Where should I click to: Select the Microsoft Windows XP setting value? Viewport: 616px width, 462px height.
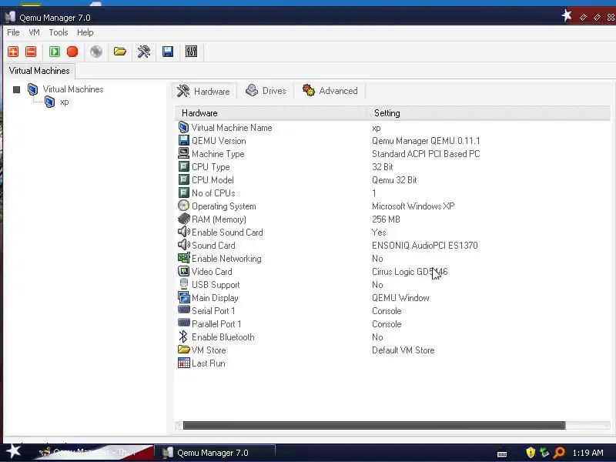pos(413,206)
